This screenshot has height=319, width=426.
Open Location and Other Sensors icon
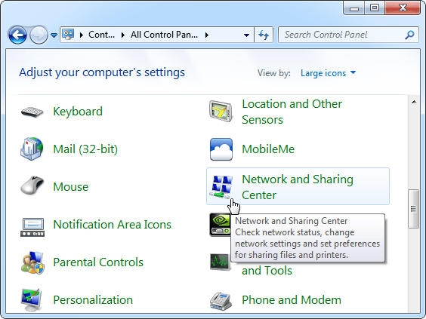221,112
